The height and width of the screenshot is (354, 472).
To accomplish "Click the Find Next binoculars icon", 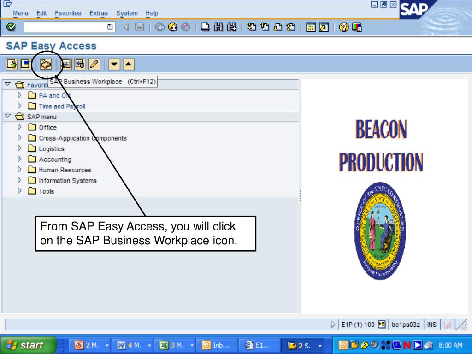I will tap(232, 27).
